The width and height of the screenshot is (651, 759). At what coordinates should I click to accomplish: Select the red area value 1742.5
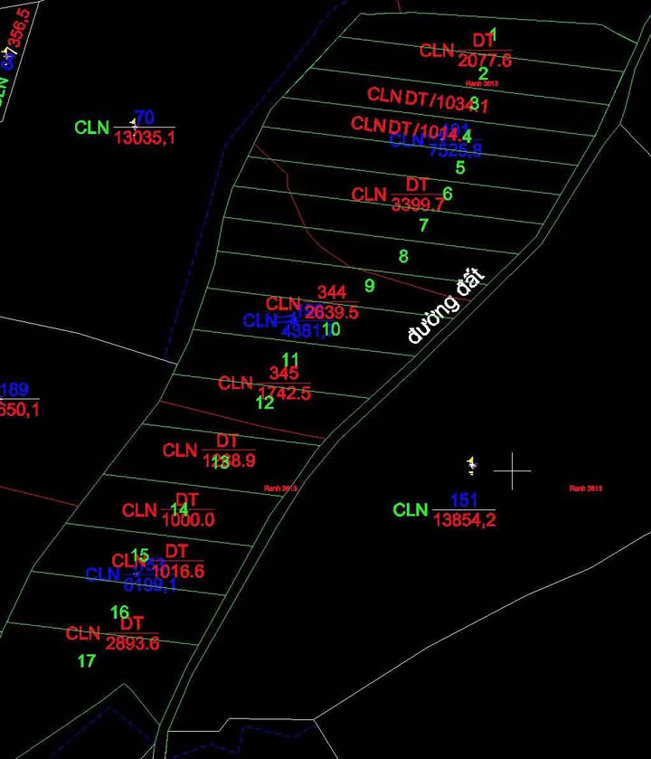[285, 393]
